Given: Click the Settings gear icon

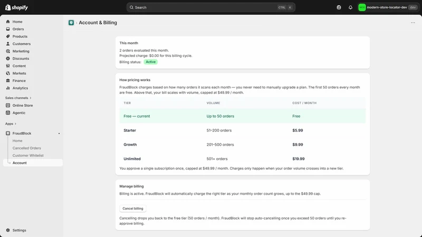Looking at the screenshot, I should 8,230.
